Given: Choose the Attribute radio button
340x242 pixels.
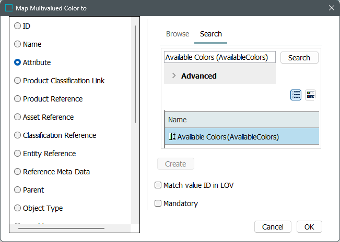Looking at the screenshot, I should coord(17,62).
